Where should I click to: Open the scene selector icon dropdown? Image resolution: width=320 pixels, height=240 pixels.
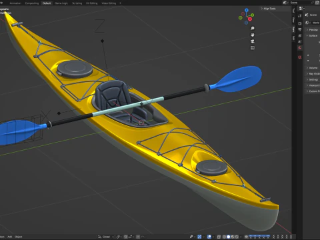click(x=285, y=3)
